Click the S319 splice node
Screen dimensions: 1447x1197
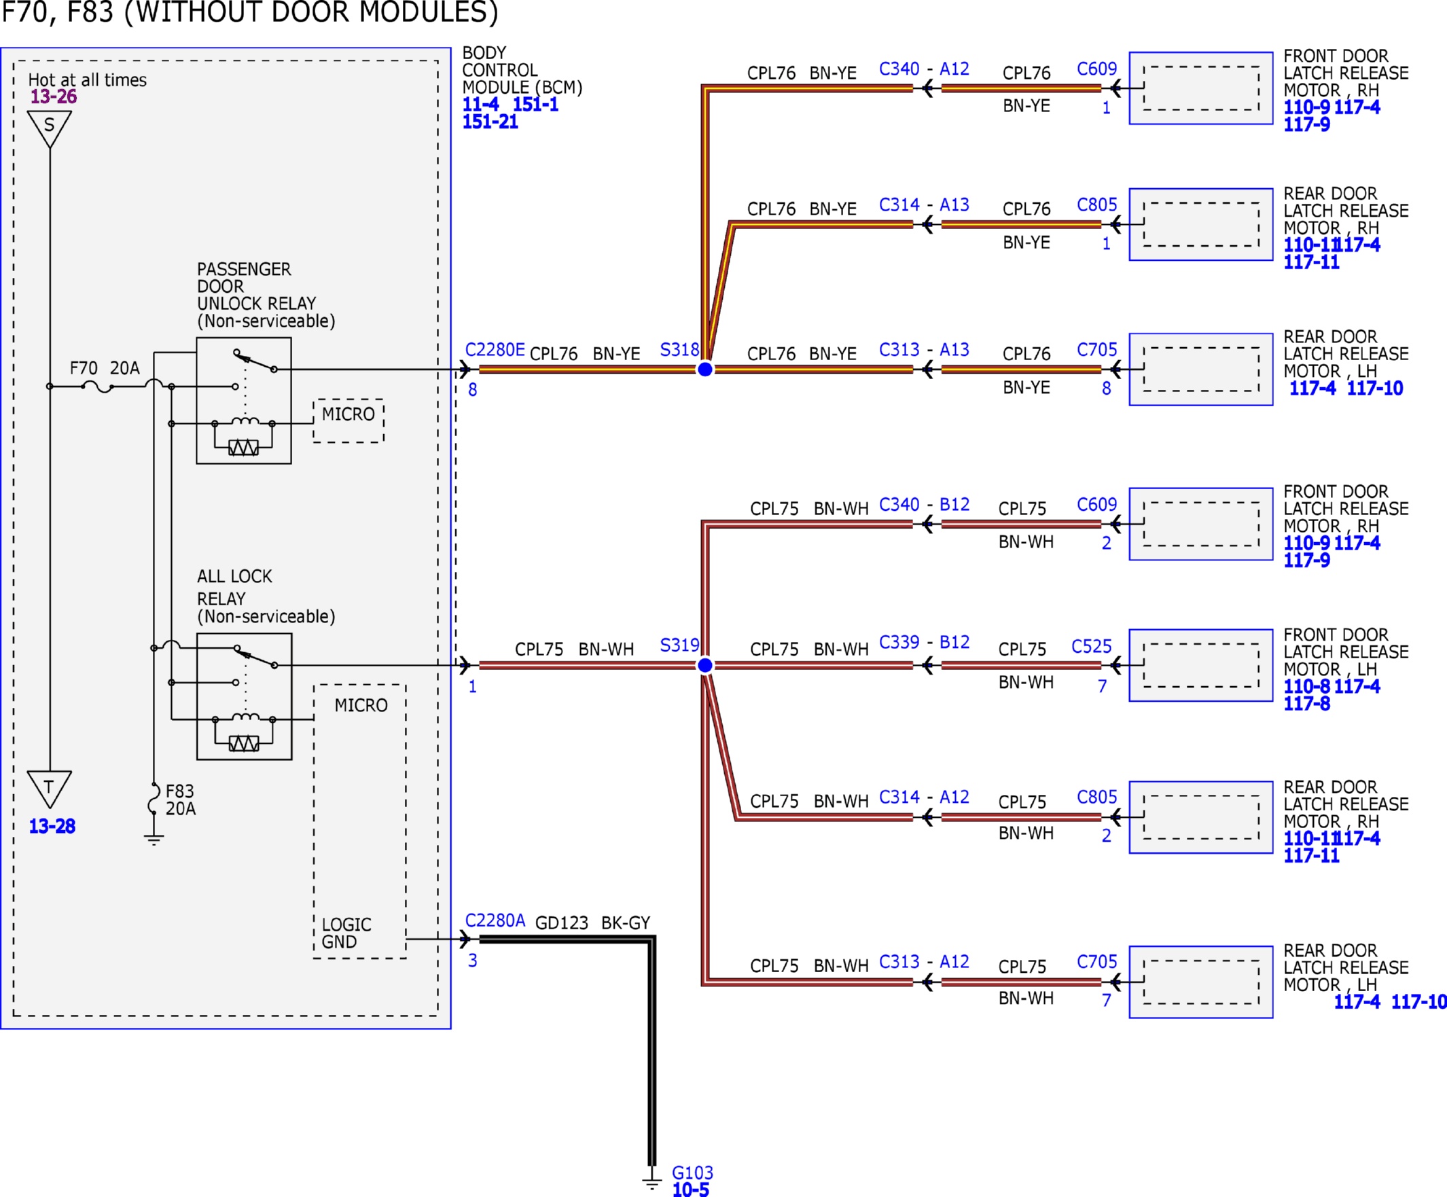(705, 665)
